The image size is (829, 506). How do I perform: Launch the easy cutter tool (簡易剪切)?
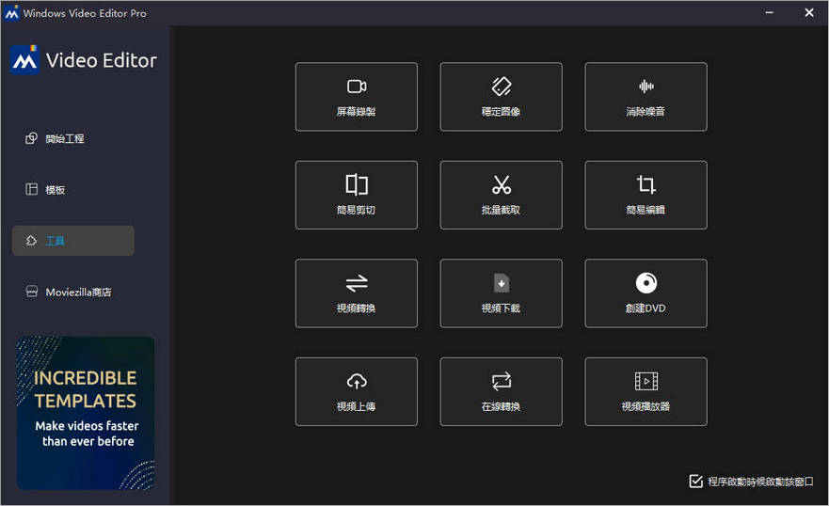357,195
